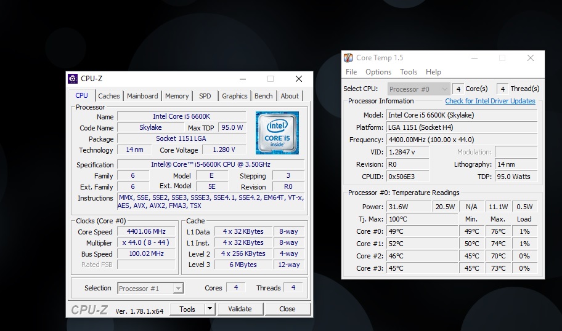
Task: Open the Mainboard tab in CPU-Z
Action: tap(142, 96)
